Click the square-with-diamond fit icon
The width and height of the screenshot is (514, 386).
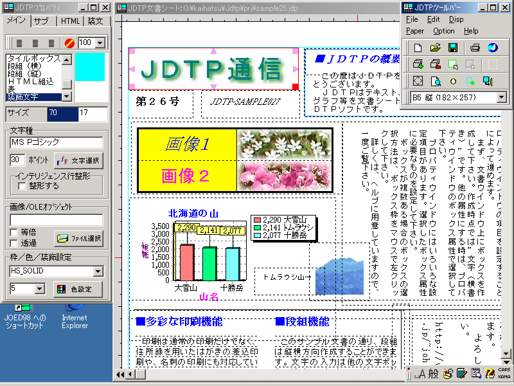click(x=418, y=81)
